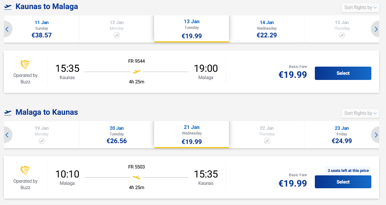This screenshot has height=205, width=386.
Task: Show earlier outbound dates with the left arrow
Action: point(7,29)
